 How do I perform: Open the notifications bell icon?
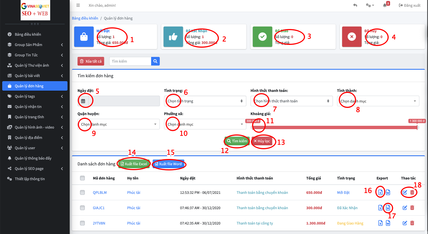(385, 5)
